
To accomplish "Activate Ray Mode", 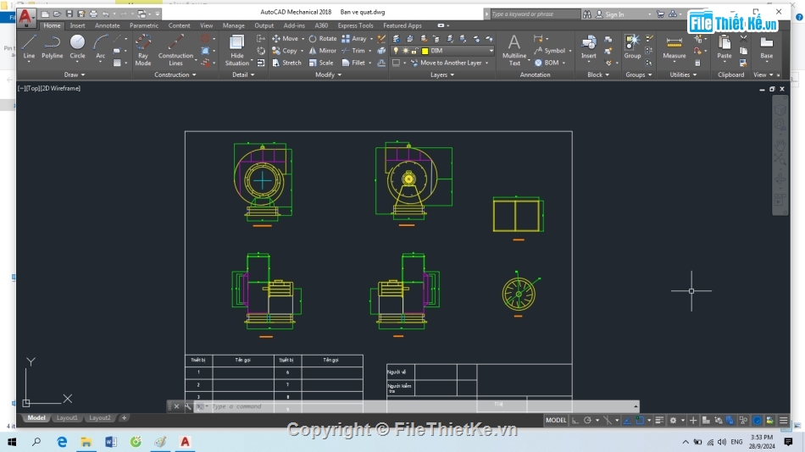I will [x=142, y=50].
